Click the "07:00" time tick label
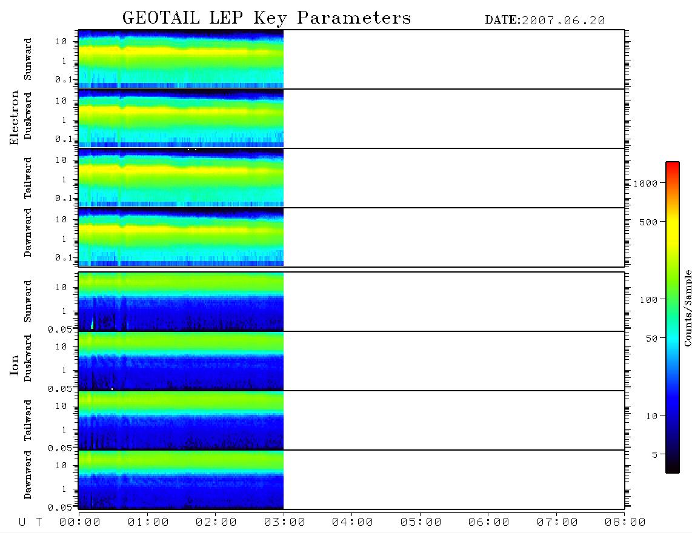The width and height of the screenshot is (692, 533). [557, 523]
